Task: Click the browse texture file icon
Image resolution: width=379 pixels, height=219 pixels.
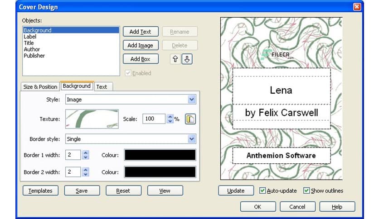Action: 191,119
